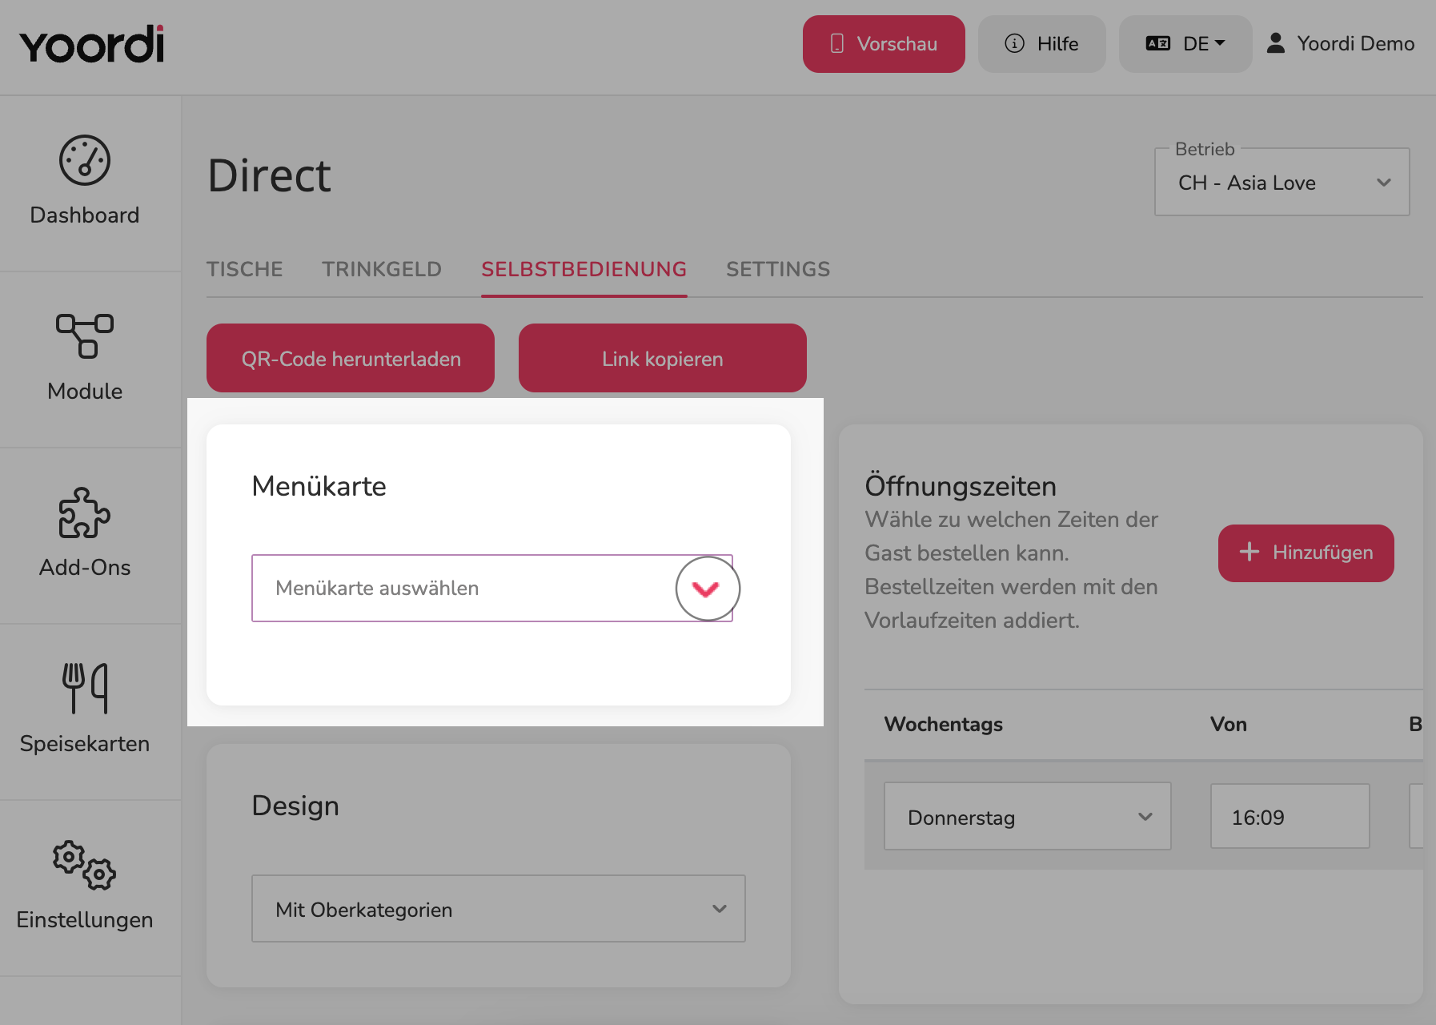This screenshot has width=1436, height=1025.
Task: Expand the Menükarte auswählen dropdown arrow
Action: [708, 589]
